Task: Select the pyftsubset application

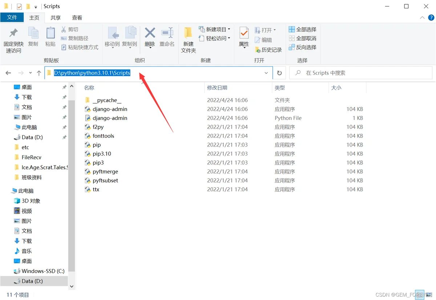Action: pyautogui.click(x=105, y=180)
